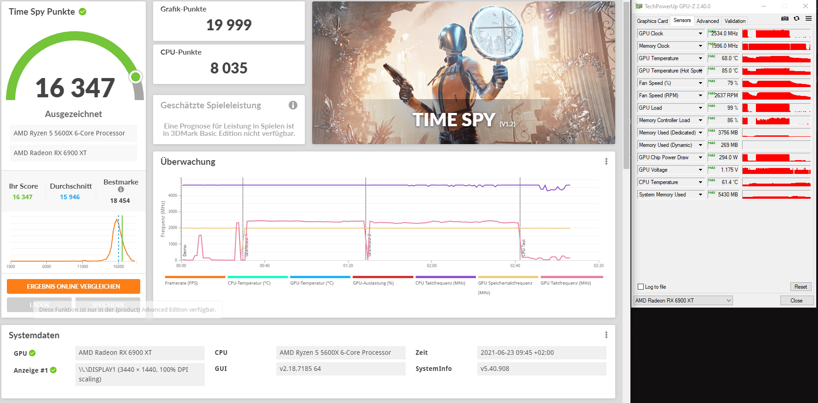Image resolution: width=818 pixels, height=403 pixels.
Task: Select the Sensors tab
Action: pos(682,20)
